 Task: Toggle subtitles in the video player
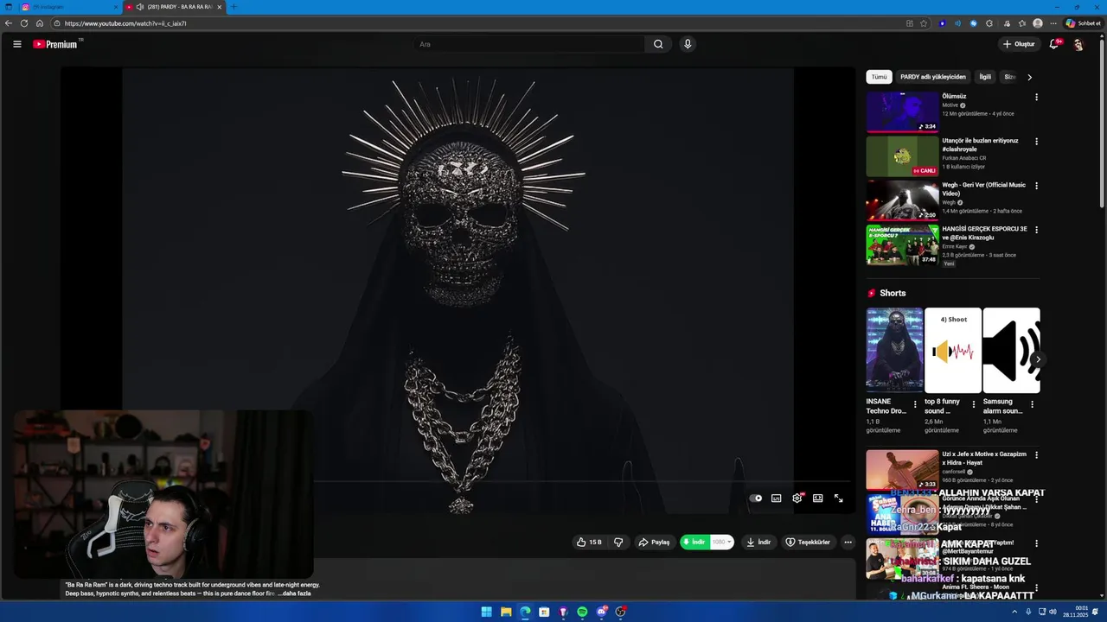777,498
